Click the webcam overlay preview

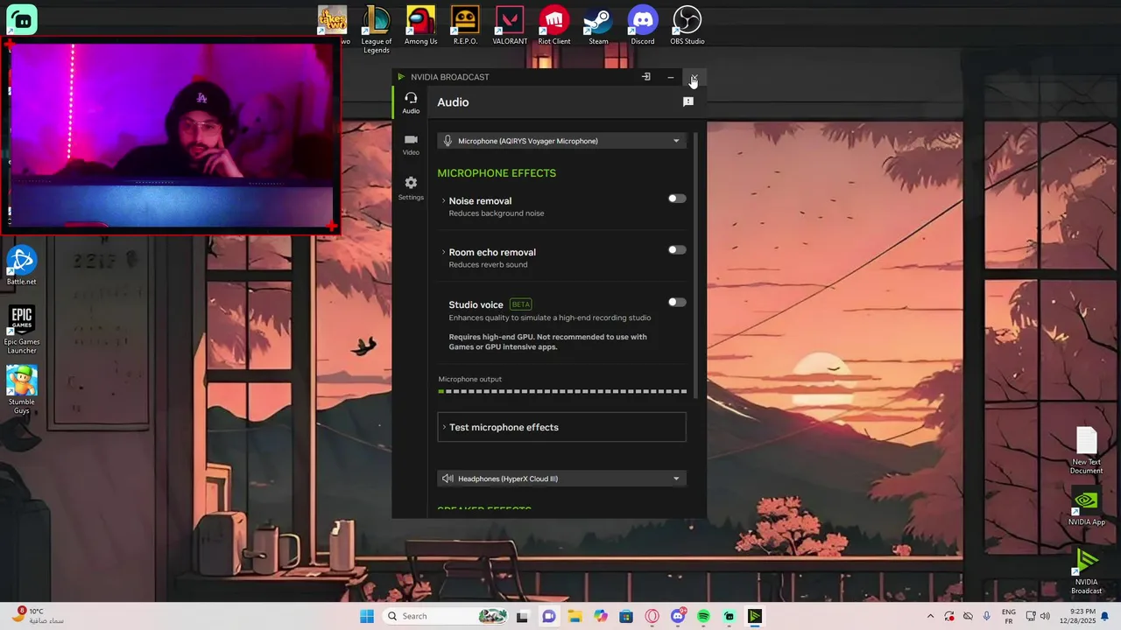coord(171,136)
